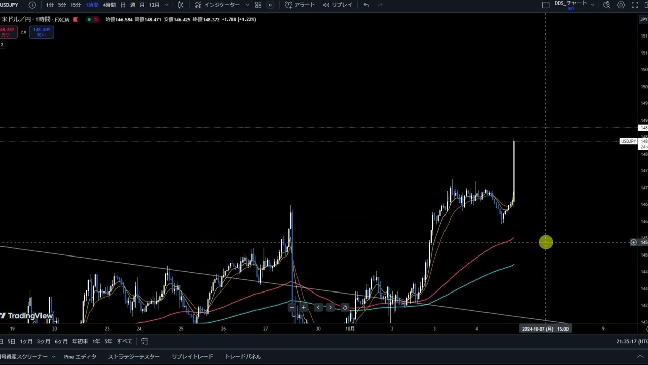Expand the timeframe dropdown chevron after 12月

click(167, 5)
